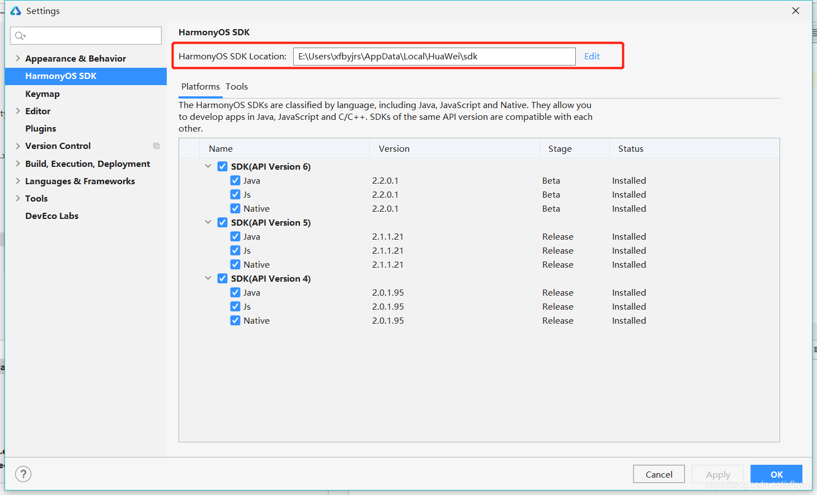Screen dimensions: 817x495
Task: Expand Languages & Frameworks node
Action: coord(18,181)
